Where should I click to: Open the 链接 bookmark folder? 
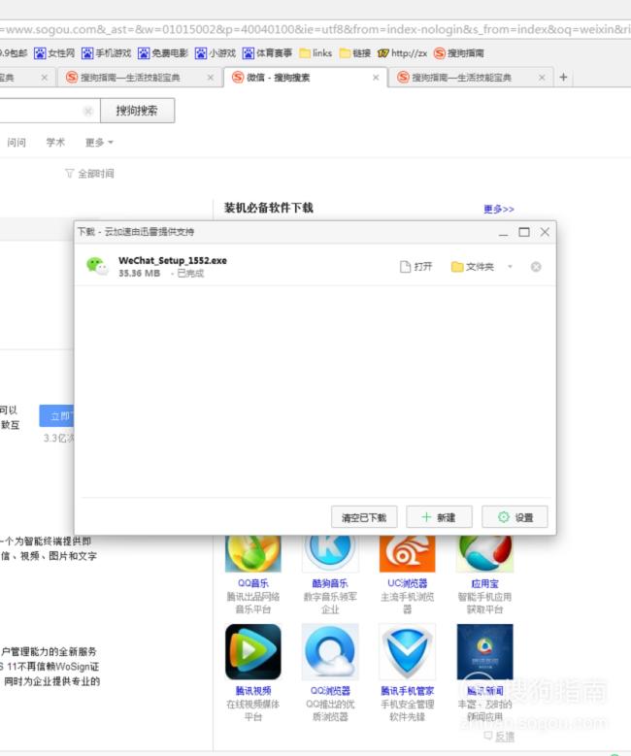(355, 53)
